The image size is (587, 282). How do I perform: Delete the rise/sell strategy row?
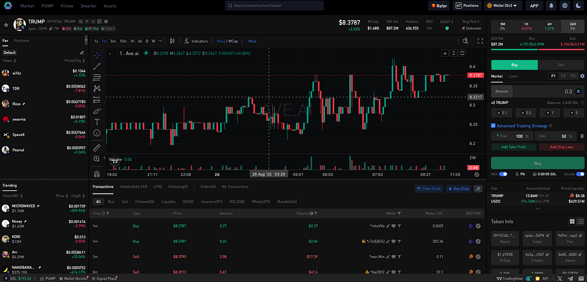(582, 136)
